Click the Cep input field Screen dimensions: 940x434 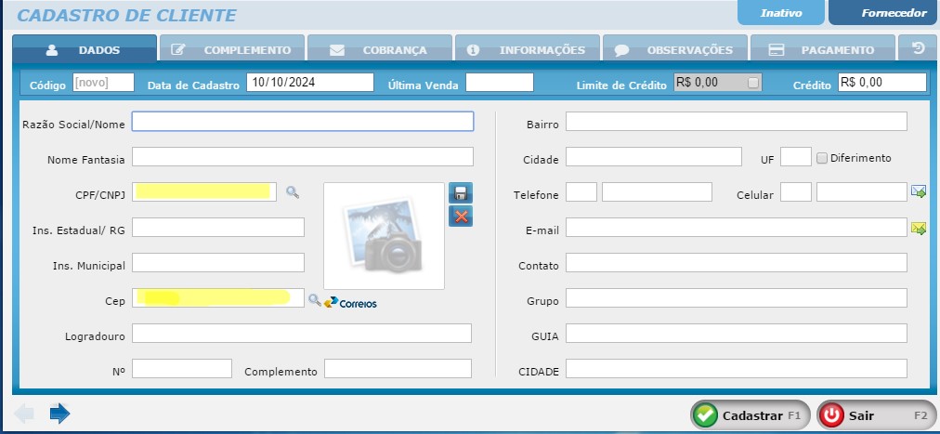(x=218, y=298)
